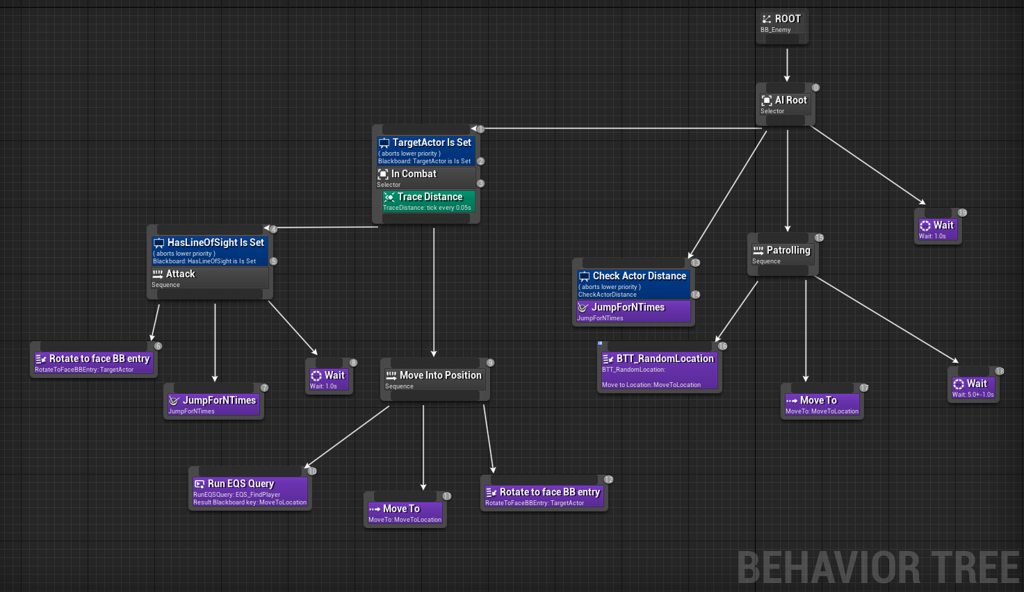1024x592 pixels.
Task: Click the Move To arrow icon
Action: coord(374,509)
